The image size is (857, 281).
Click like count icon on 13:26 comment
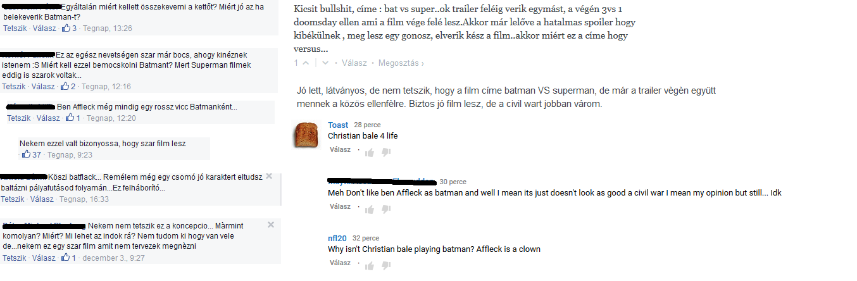(x=66, y=28)
